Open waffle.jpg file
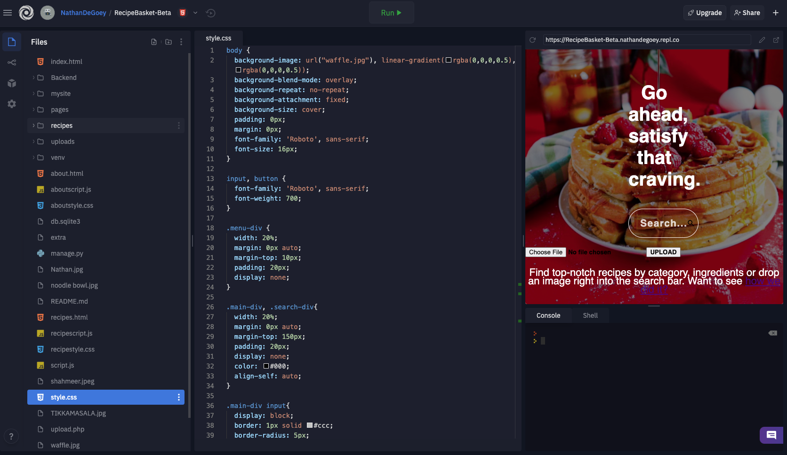 (106, 445)
